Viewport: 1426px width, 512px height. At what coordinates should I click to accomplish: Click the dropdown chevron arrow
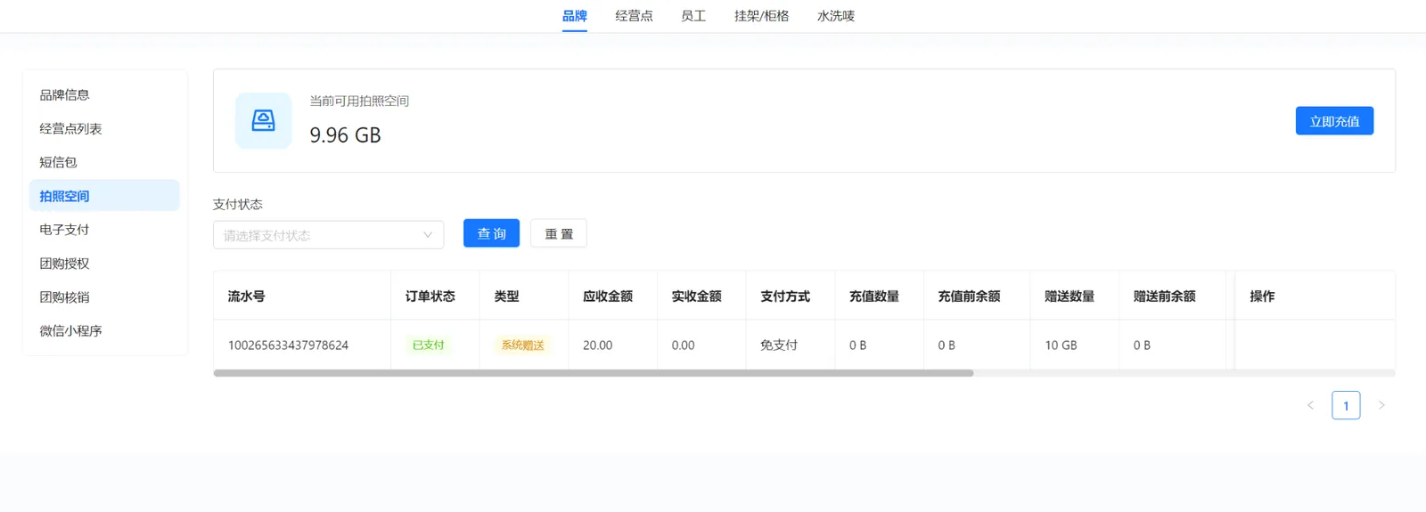click(x=428, y=235)
